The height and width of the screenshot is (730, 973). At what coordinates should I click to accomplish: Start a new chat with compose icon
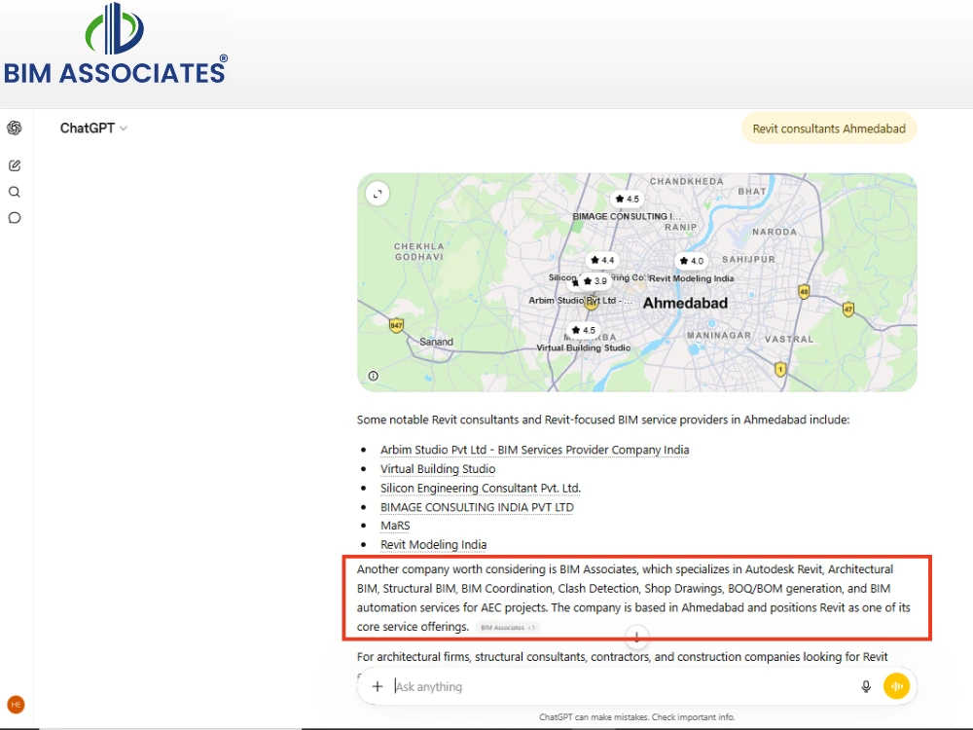(15, 165)
